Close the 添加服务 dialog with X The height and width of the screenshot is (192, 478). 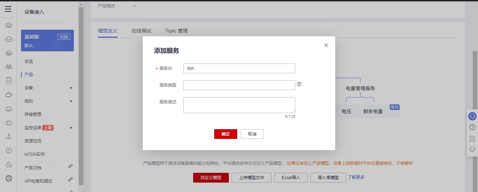(x=326, y=45)
